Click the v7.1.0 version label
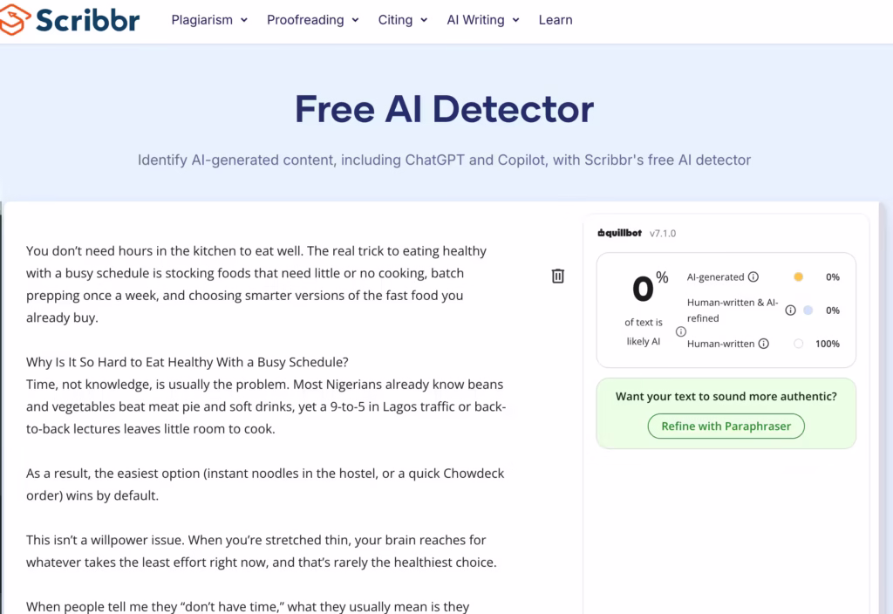The width and height of the screenshot is (893, 614). coord(663,234)
